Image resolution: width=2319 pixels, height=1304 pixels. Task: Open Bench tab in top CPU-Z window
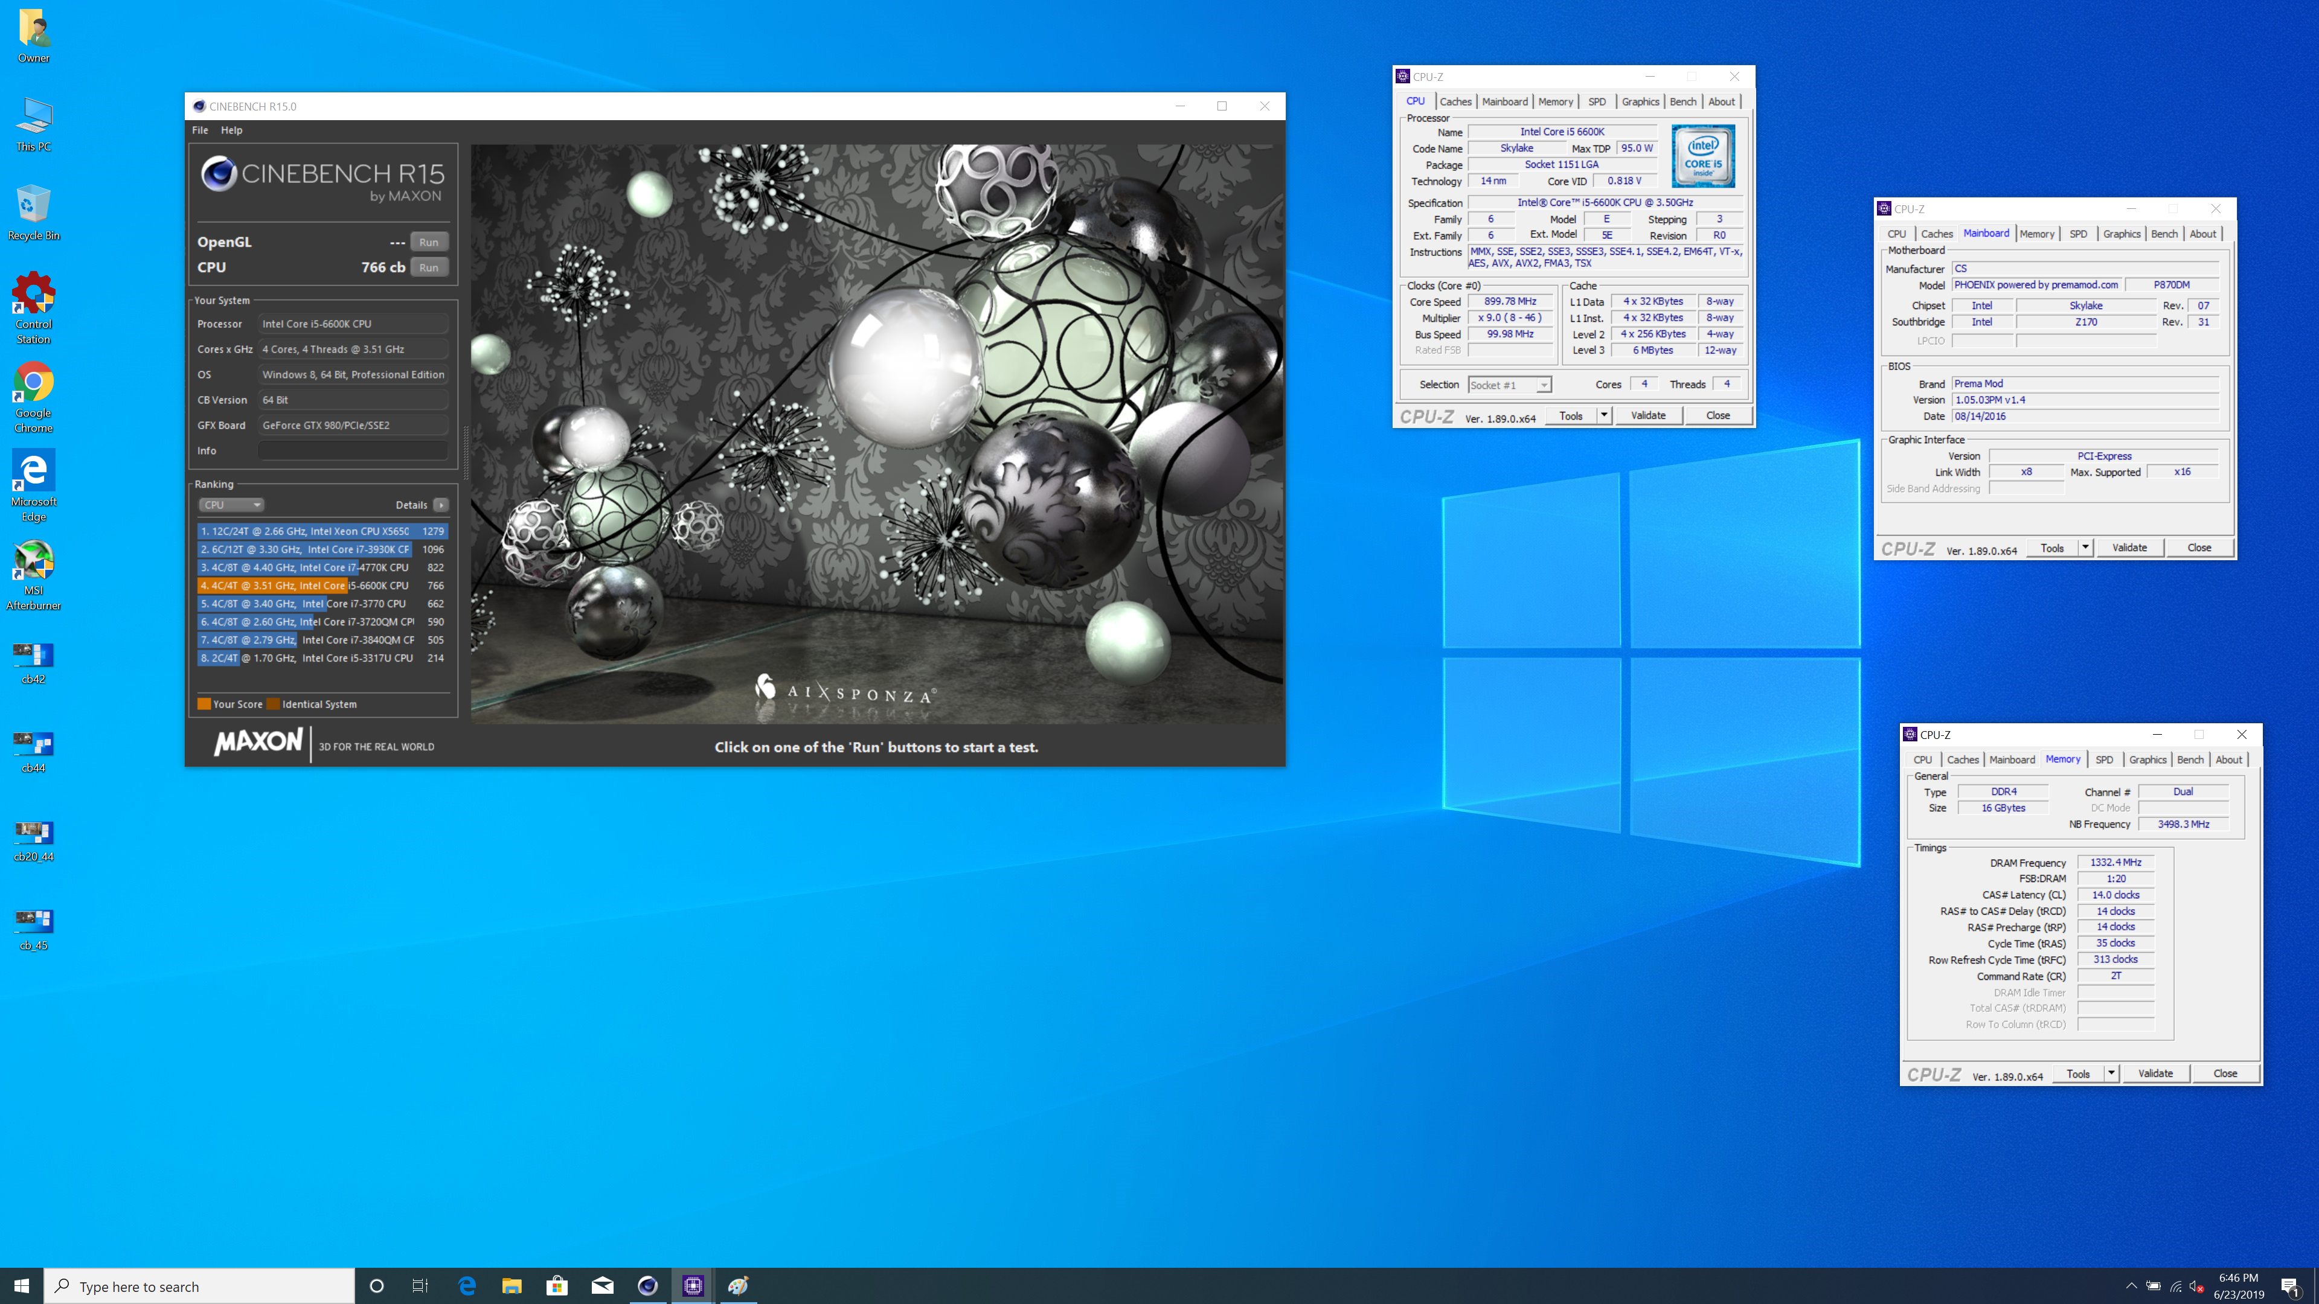pyautogui.click(x=1682, y=101)
